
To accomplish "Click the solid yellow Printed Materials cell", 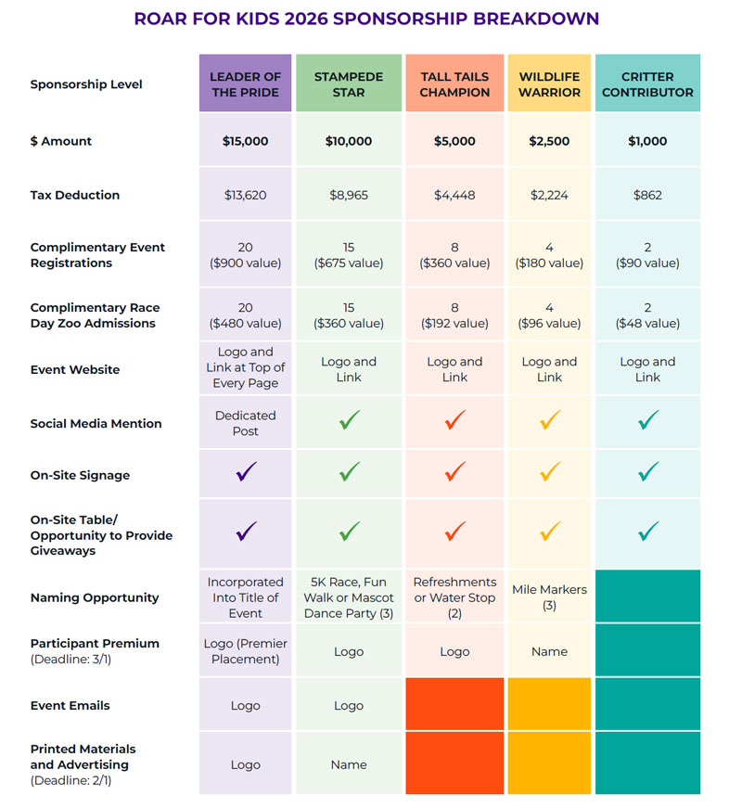I will [549, 763].
